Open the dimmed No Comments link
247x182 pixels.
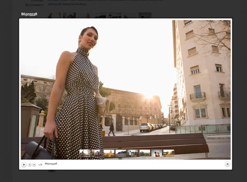34,5
